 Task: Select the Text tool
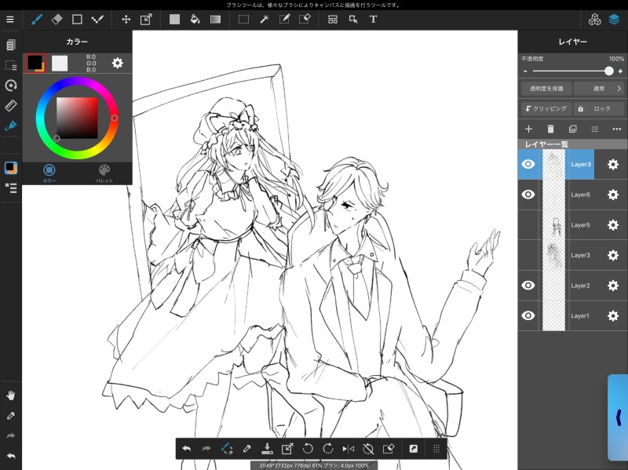pos(374,19)
